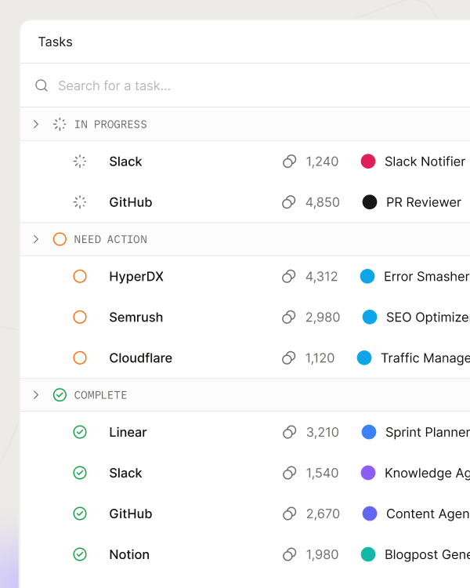
Task: Collapse the In Progress group chevron
Action: (x=36, y=124)
